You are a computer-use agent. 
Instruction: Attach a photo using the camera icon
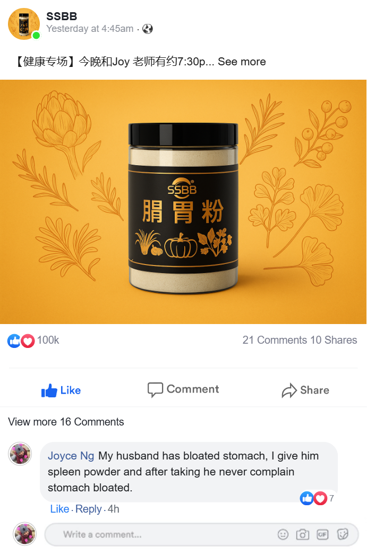click(303, 534)
